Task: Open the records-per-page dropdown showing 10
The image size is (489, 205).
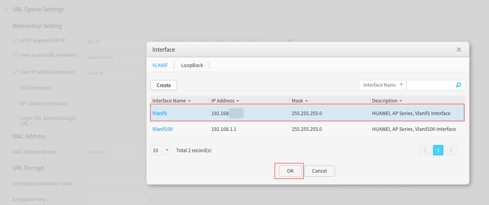Action: 167,150
